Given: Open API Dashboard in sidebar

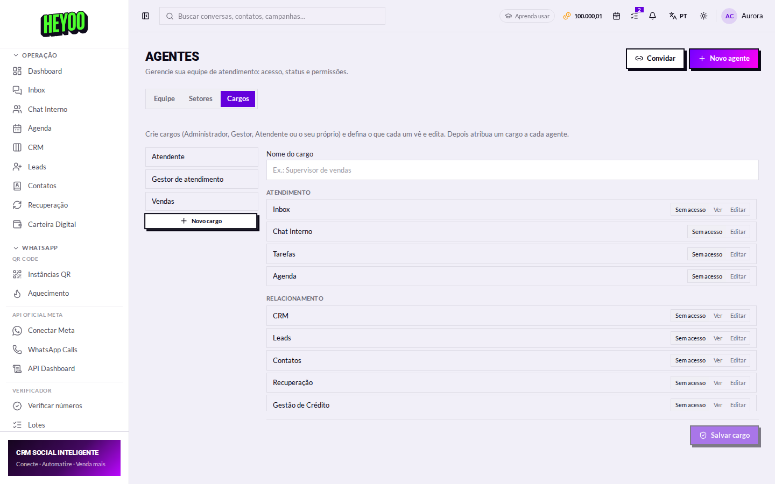Looking at the screenshot, I should 65,369.
